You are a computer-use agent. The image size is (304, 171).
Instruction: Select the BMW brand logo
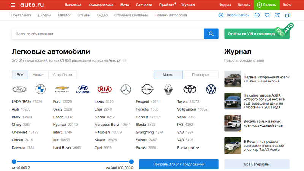point(41,89)
